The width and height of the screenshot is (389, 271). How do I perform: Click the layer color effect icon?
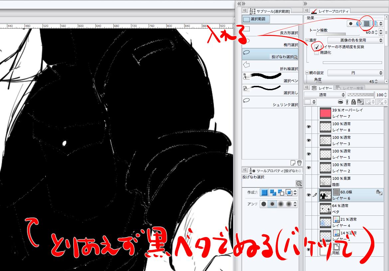374,24
